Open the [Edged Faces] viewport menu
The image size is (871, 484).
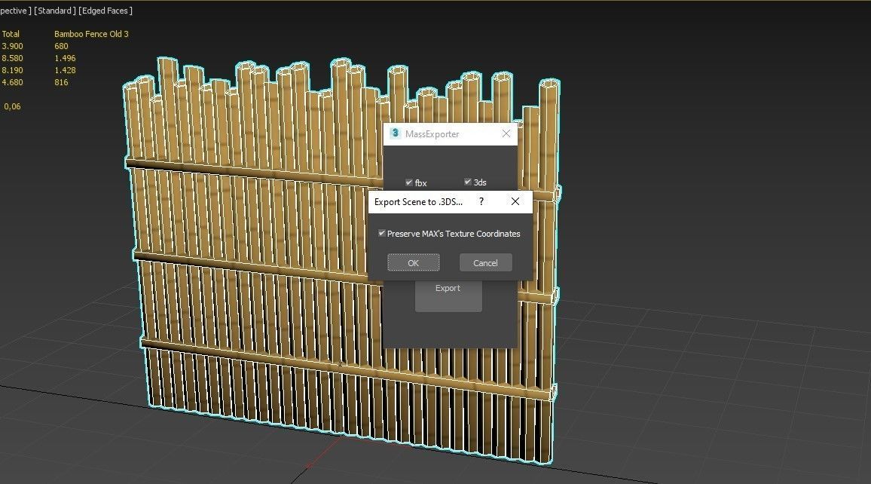pos(105,11)
